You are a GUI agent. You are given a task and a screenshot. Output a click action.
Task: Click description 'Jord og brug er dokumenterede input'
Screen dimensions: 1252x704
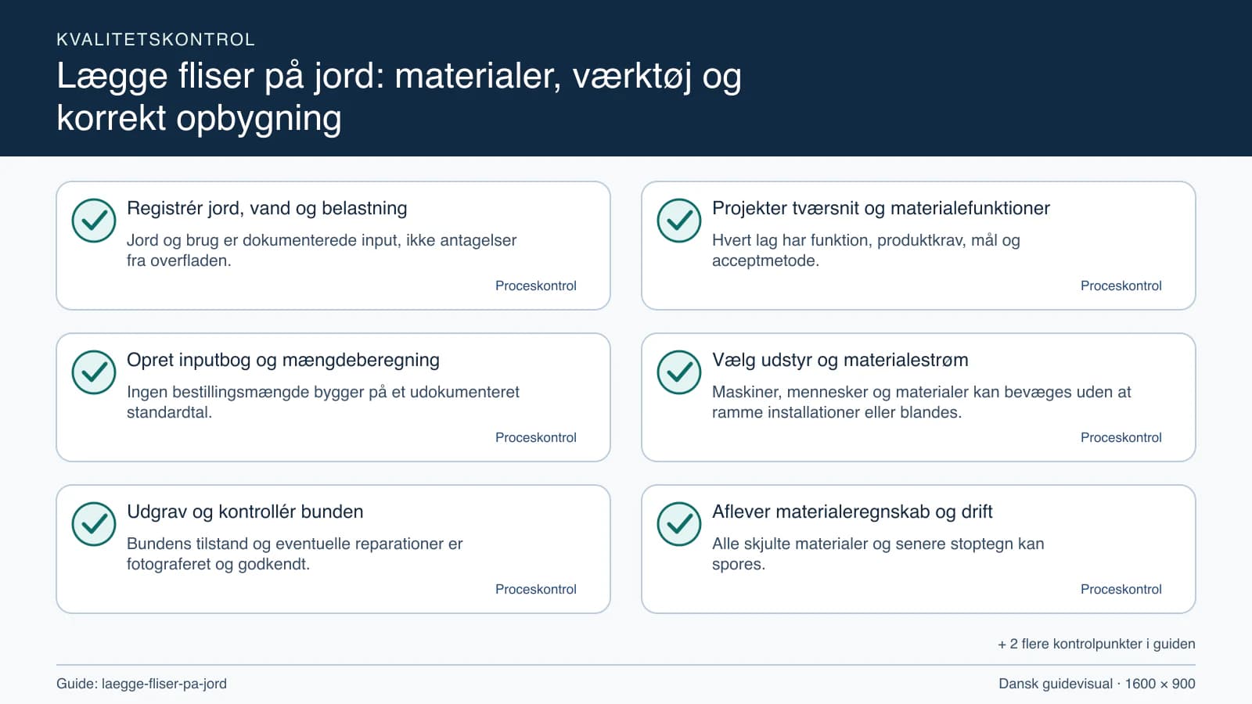coord(322,250)
